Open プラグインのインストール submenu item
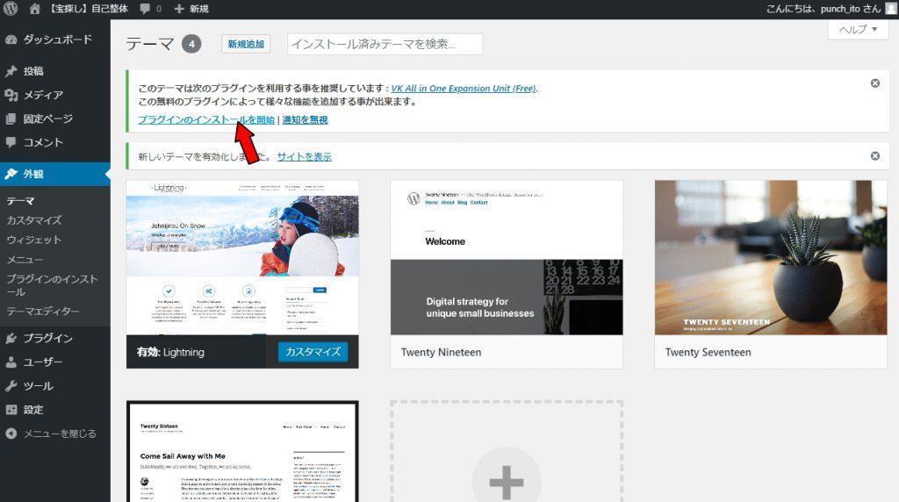This screenshot has width=899, height=502. click(52, 285)
